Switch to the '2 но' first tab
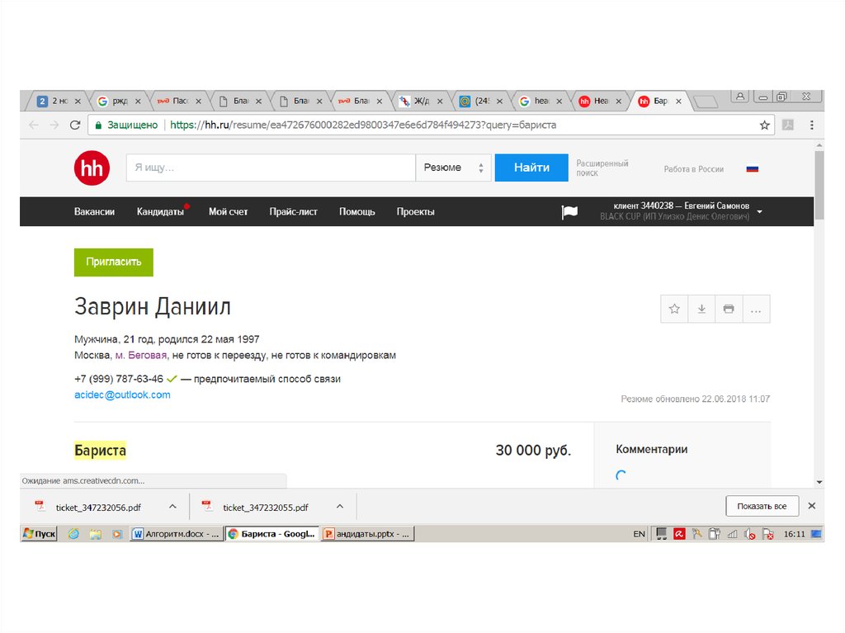 (58, 102)
